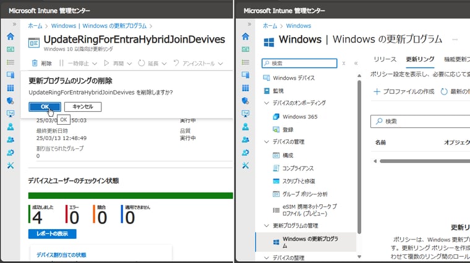Open the アンインストール uninstall dropdown
Screen dimensions: 470x263
[198, 63]
